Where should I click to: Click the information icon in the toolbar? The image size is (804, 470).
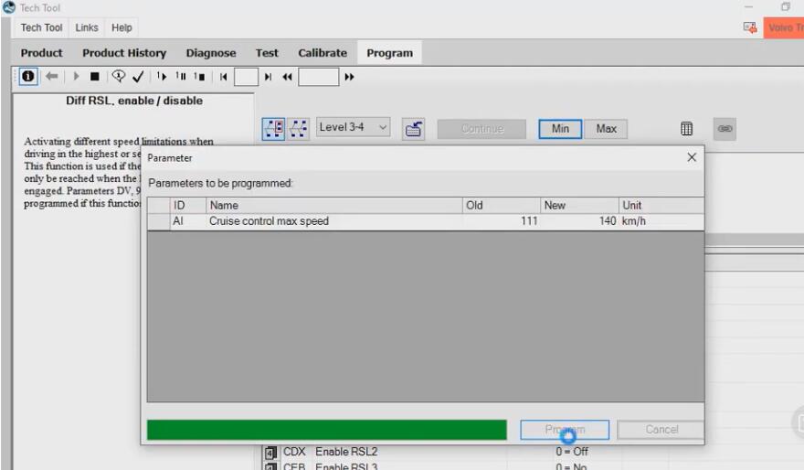point(28,77)
